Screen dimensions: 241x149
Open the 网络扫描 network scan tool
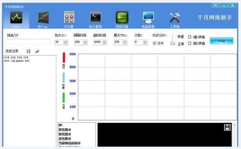click(x=122, y=17)
